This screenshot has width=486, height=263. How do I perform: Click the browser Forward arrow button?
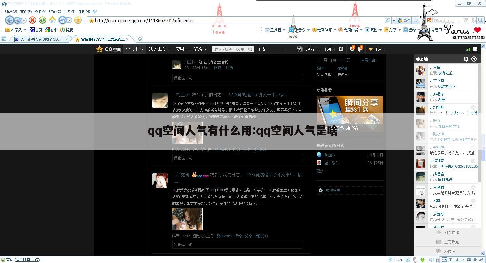(x=18, y=20)
